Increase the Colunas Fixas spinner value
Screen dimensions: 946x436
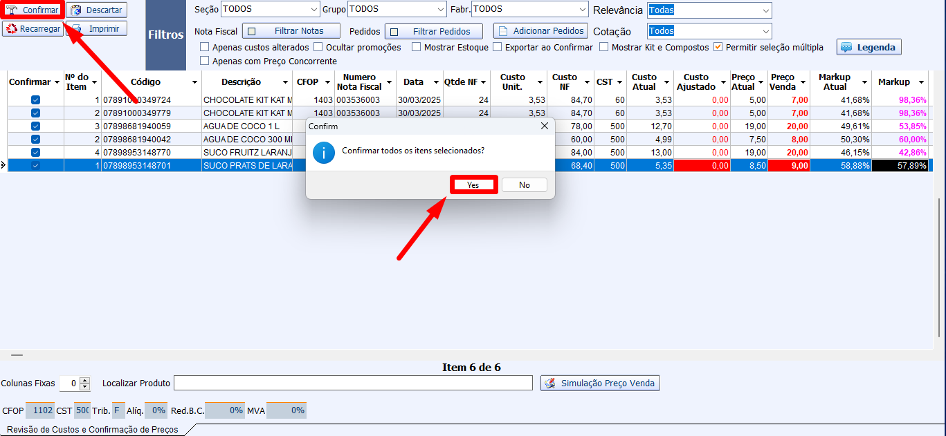coord(85,380)
